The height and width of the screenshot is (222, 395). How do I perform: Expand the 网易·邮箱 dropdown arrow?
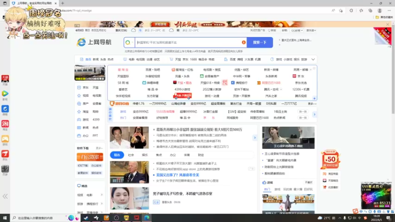(x=311, y=70)
